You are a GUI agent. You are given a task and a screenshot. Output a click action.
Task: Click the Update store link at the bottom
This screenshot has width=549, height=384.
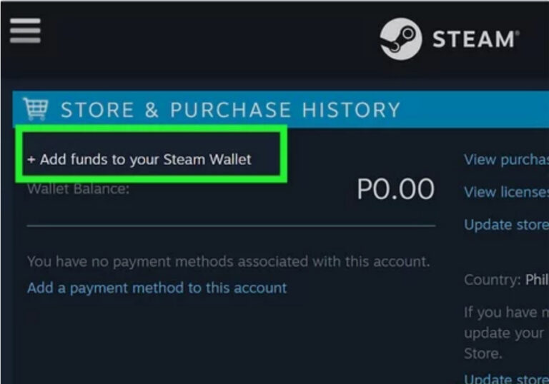click(x=505, y=378)
